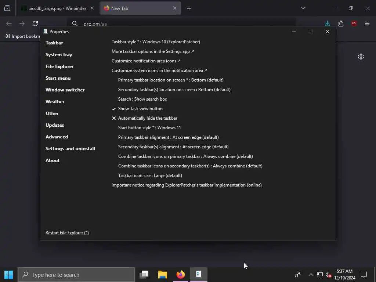Change Primary taskbar location on screen

tap(171, 80)
